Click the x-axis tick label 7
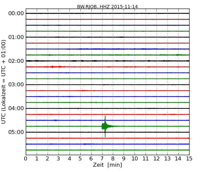Screen dimensions: 215x172 102,159
